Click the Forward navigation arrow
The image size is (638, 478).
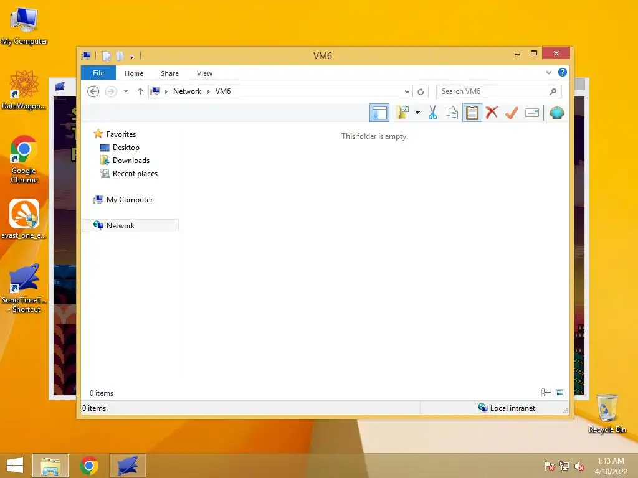pos(111,91)
